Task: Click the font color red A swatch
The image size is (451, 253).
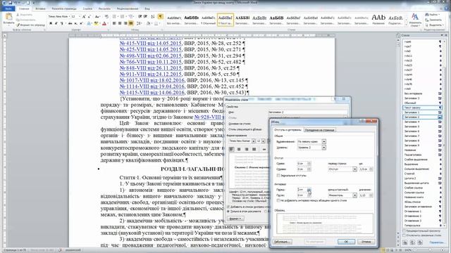Action: [x=104, y=23]
